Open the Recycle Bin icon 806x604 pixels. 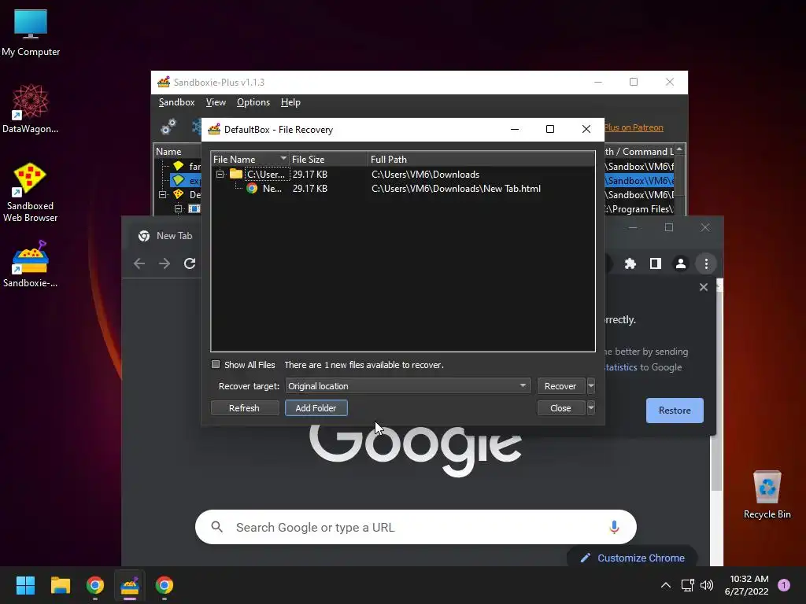[x=767, y=494]
